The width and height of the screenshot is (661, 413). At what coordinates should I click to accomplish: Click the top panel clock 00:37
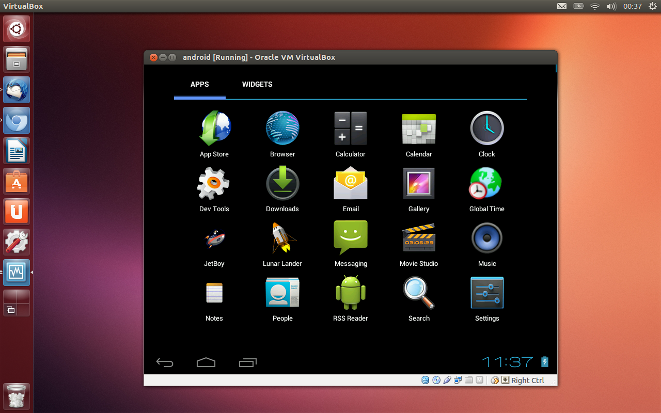632,6
